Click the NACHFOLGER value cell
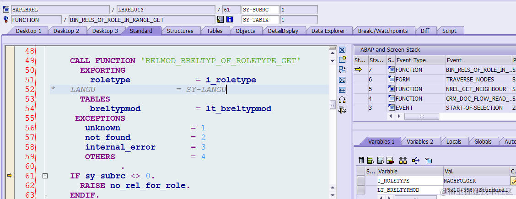Viewport: 516px width, 199px height. 476,181
